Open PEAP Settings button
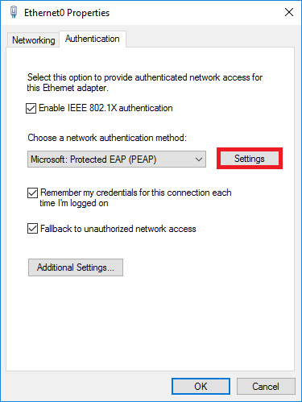302x402 pixels. coord(250,159)
